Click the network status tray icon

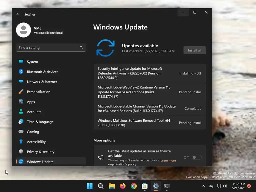click(219, 186)
